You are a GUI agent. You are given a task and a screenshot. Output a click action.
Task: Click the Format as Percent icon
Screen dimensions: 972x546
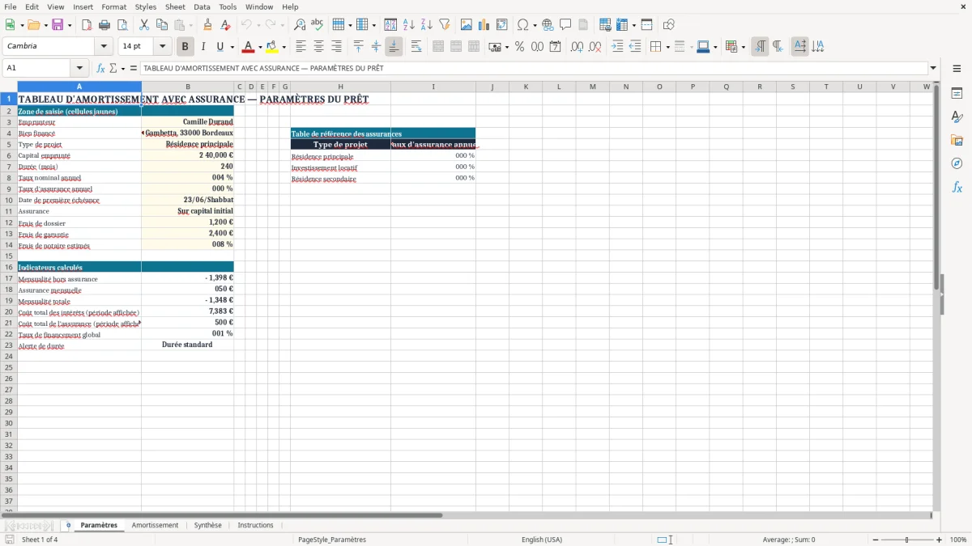519,47
